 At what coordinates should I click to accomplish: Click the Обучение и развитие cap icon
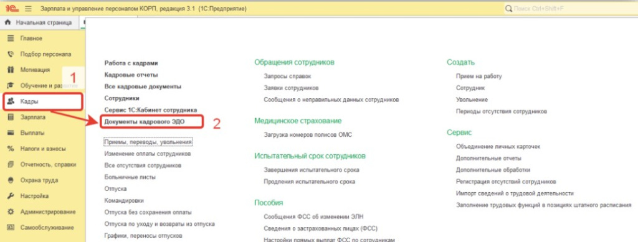tap(11, 86)
